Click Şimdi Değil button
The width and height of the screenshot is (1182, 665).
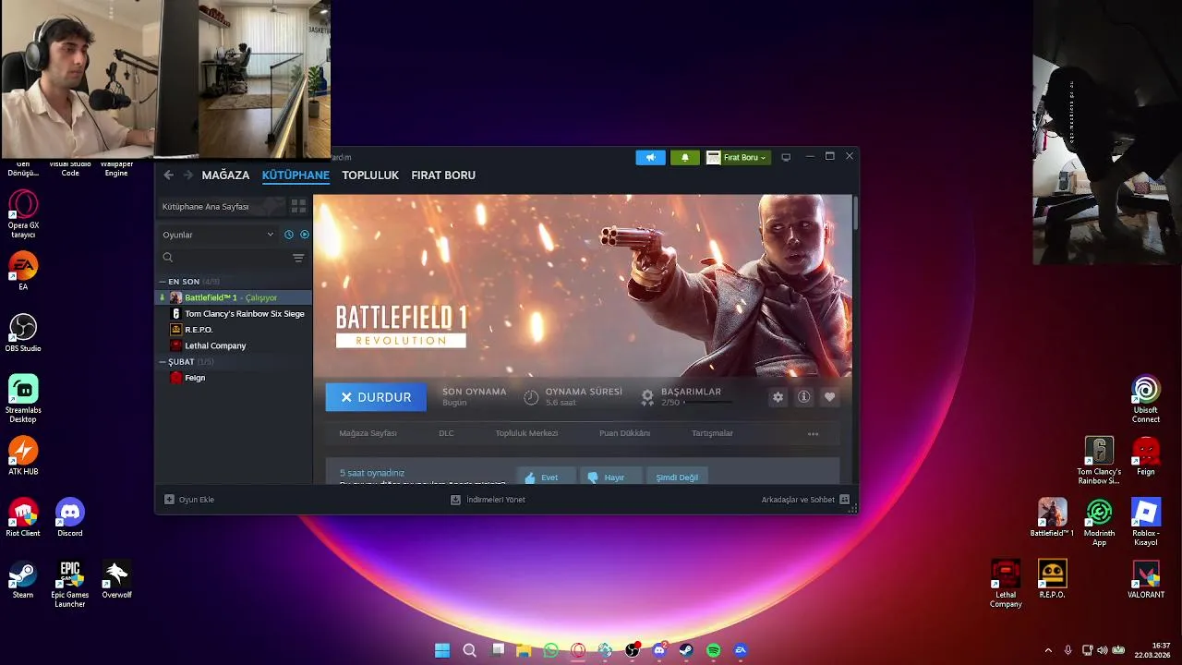click(677, 477)
